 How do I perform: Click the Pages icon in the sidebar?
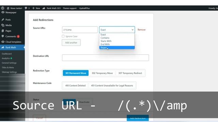point(3,31)
